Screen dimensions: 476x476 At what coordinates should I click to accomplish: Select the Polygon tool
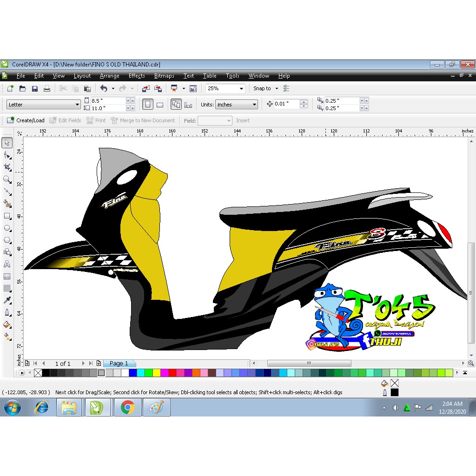(x=7, y=240)
